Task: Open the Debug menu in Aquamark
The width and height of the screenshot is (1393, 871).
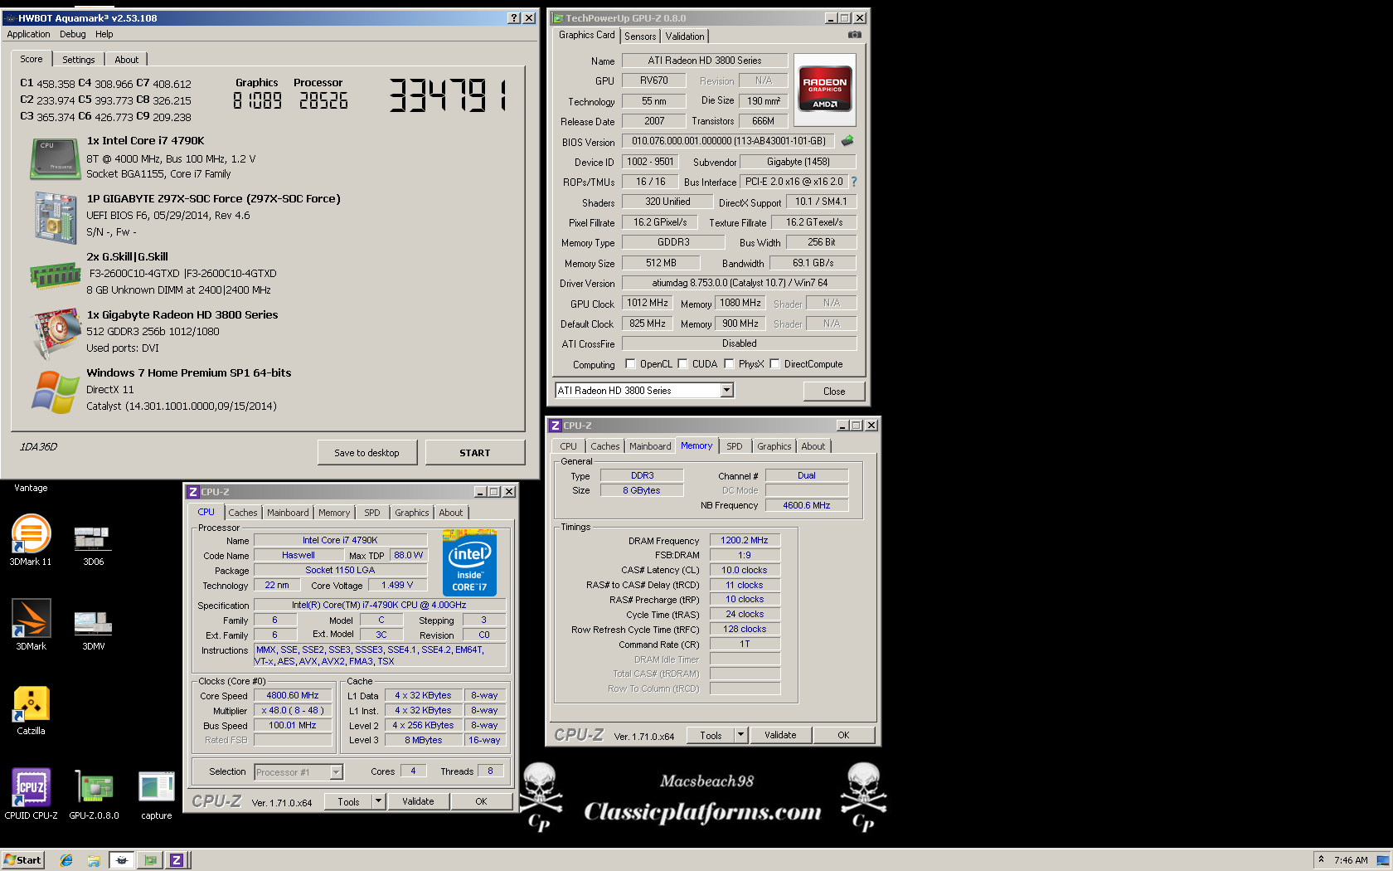Action: [72, 34]
